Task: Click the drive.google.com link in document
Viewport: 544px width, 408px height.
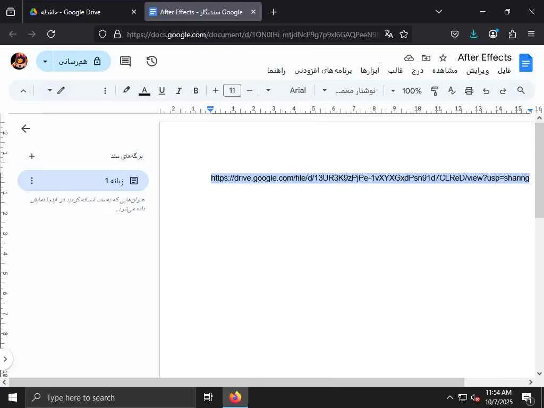Action: (x=370, y=178)
